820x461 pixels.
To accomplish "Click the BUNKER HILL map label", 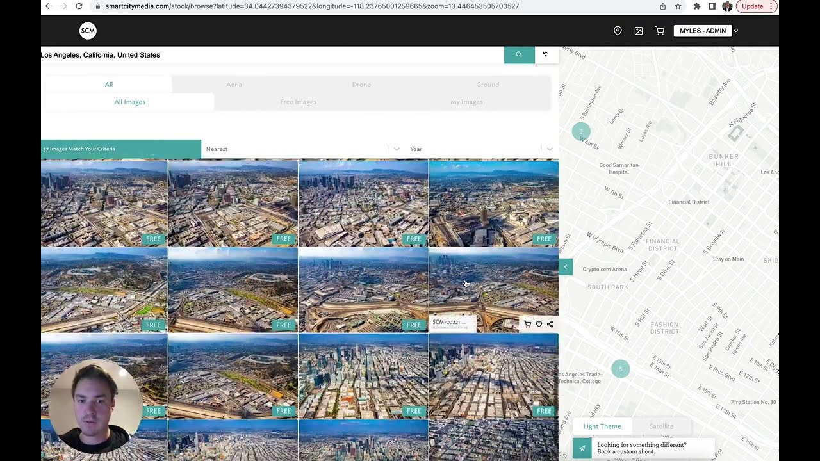I will 723,160.
